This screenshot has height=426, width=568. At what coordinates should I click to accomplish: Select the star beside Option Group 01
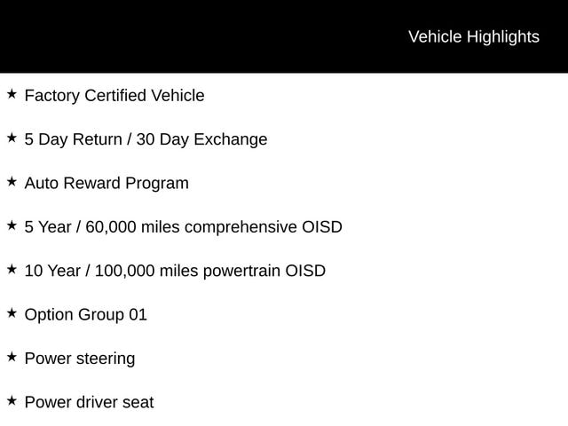point(12,313)
